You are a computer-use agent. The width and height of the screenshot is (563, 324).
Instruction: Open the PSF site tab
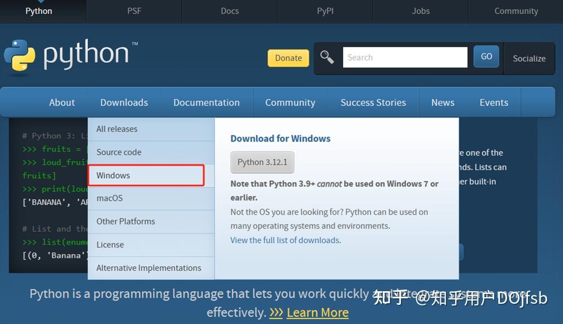(134, 10)
